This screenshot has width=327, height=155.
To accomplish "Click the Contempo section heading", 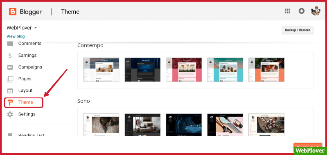I will click(90, 45).
